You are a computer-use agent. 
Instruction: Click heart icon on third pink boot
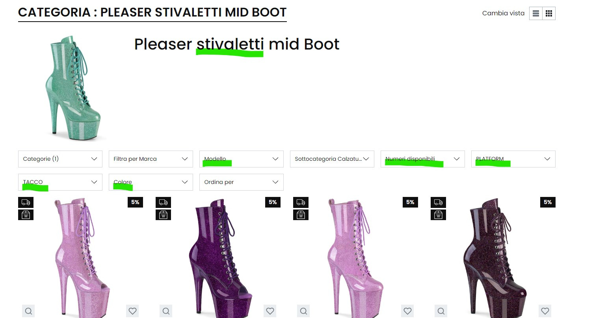coord(407,311)
